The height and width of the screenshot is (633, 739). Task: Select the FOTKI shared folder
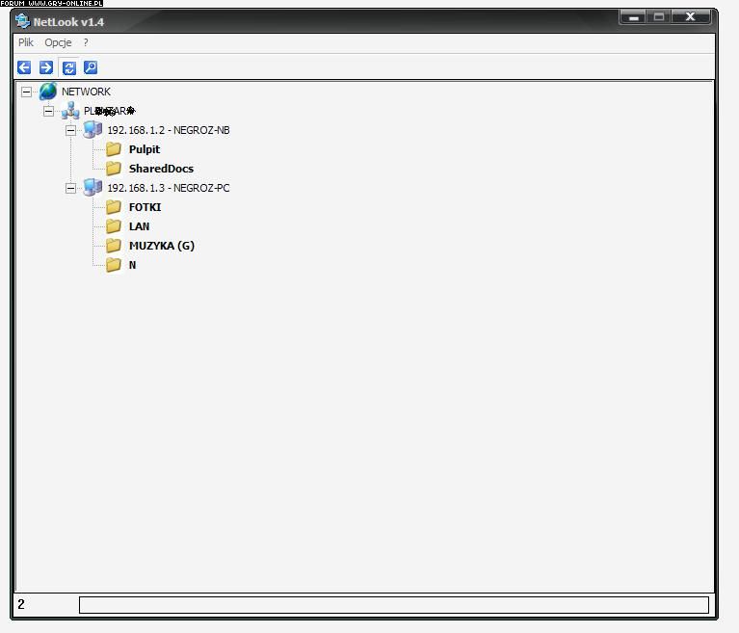tap(145, 207)
